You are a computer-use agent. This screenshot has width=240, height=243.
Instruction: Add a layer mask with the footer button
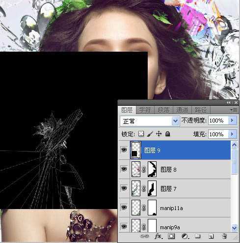[x=171, y=236]
